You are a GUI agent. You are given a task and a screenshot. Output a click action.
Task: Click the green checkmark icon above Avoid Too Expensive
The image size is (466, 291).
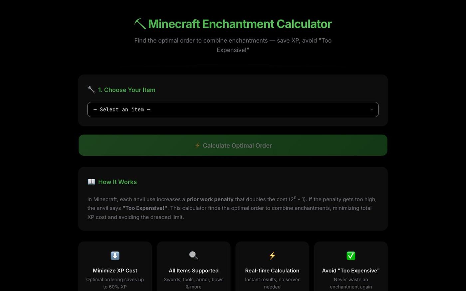(351, 255)
